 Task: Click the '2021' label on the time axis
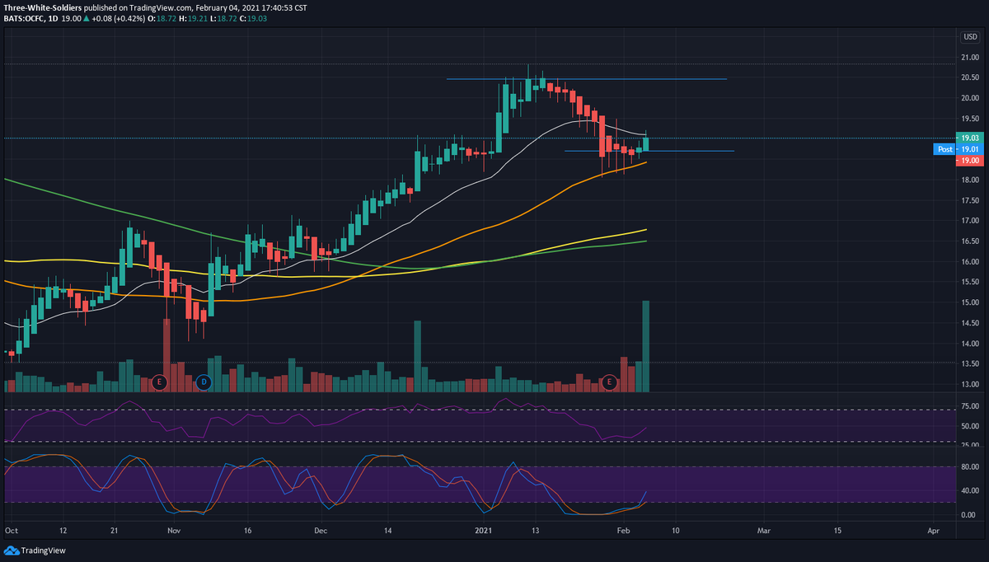(483, 532)
